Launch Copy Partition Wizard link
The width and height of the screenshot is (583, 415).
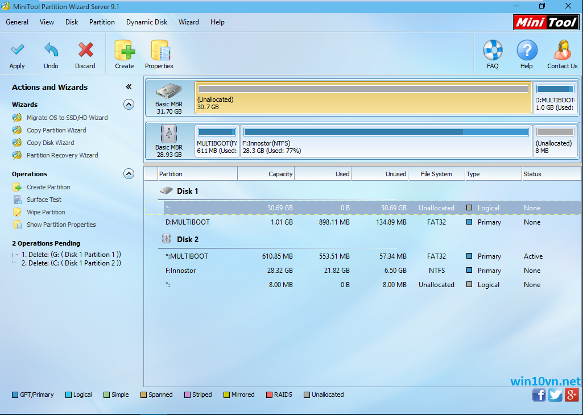click(x=56, y=130)
